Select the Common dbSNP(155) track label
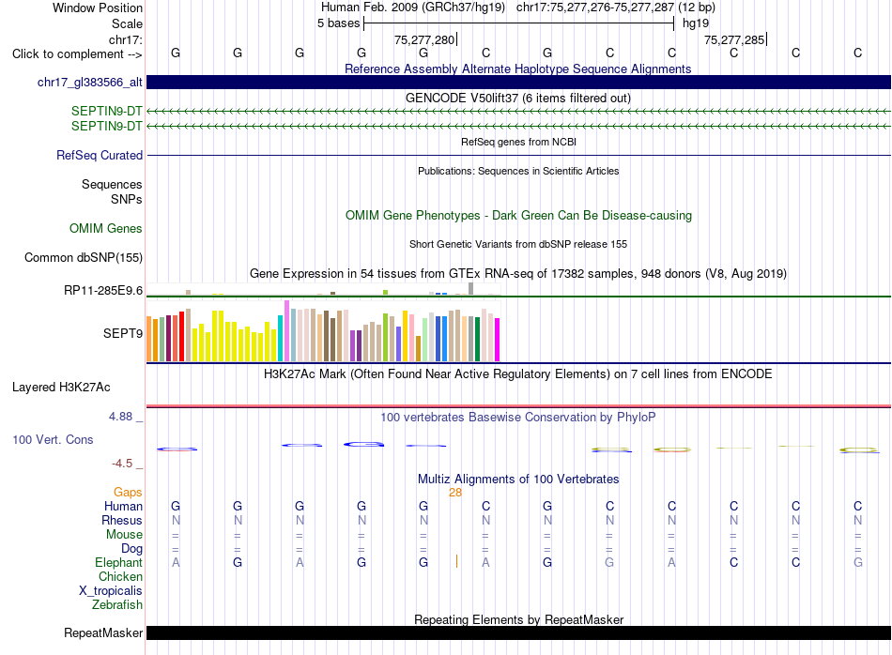This screenshot has width=892, height=655. (84, 257)
